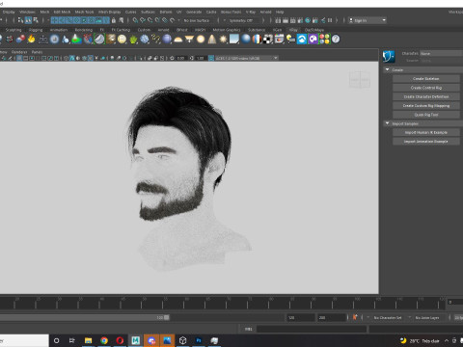This screenshot has width=463, height=347.
Task: Click the viewport gamma value field
Action: [x=201, y=58]
